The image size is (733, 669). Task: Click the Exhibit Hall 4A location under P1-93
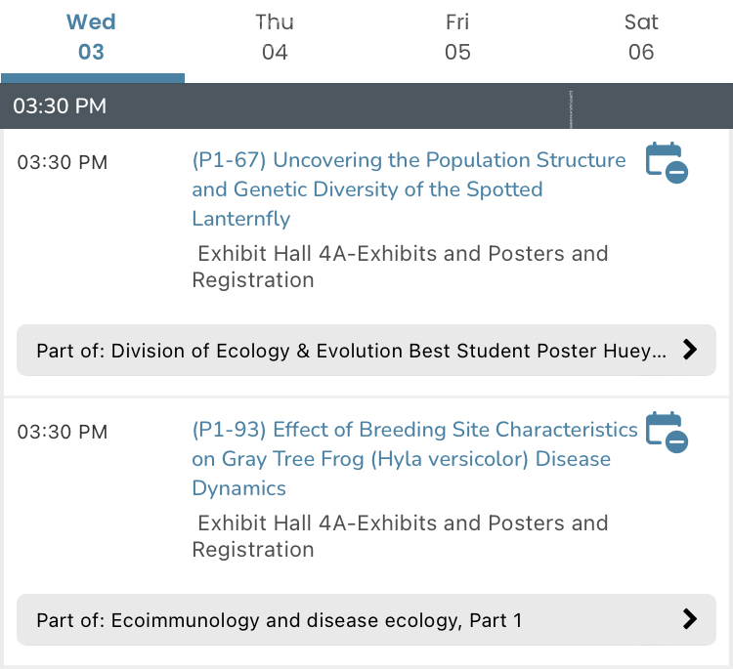point(400,536)
